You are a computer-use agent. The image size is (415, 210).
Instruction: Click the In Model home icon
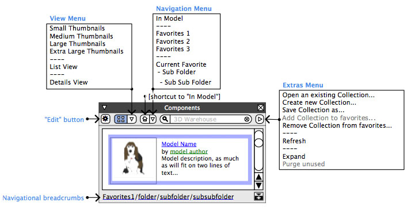click(x=145, y=119)
